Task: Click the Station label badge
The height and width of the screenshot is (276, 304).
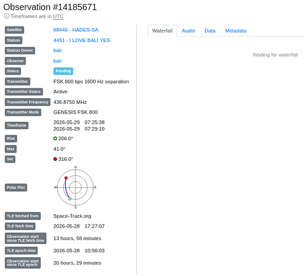Action: (14, 40)
